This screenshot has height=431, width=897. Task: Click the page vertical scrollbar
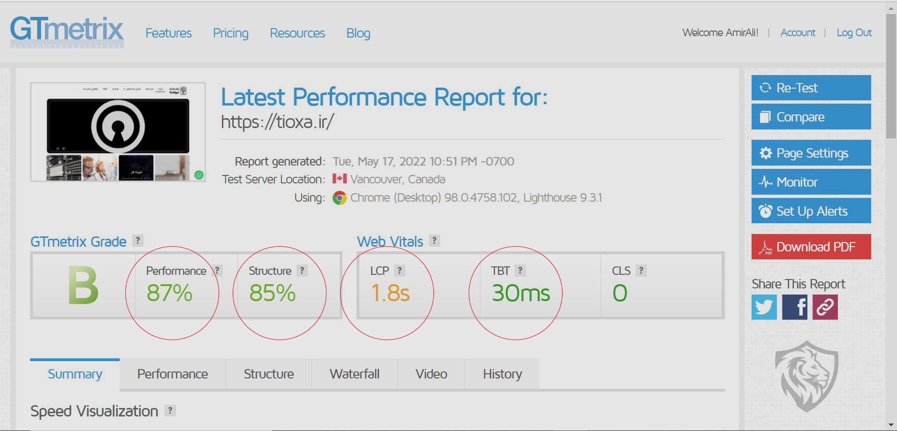click(x=891, y=76)
